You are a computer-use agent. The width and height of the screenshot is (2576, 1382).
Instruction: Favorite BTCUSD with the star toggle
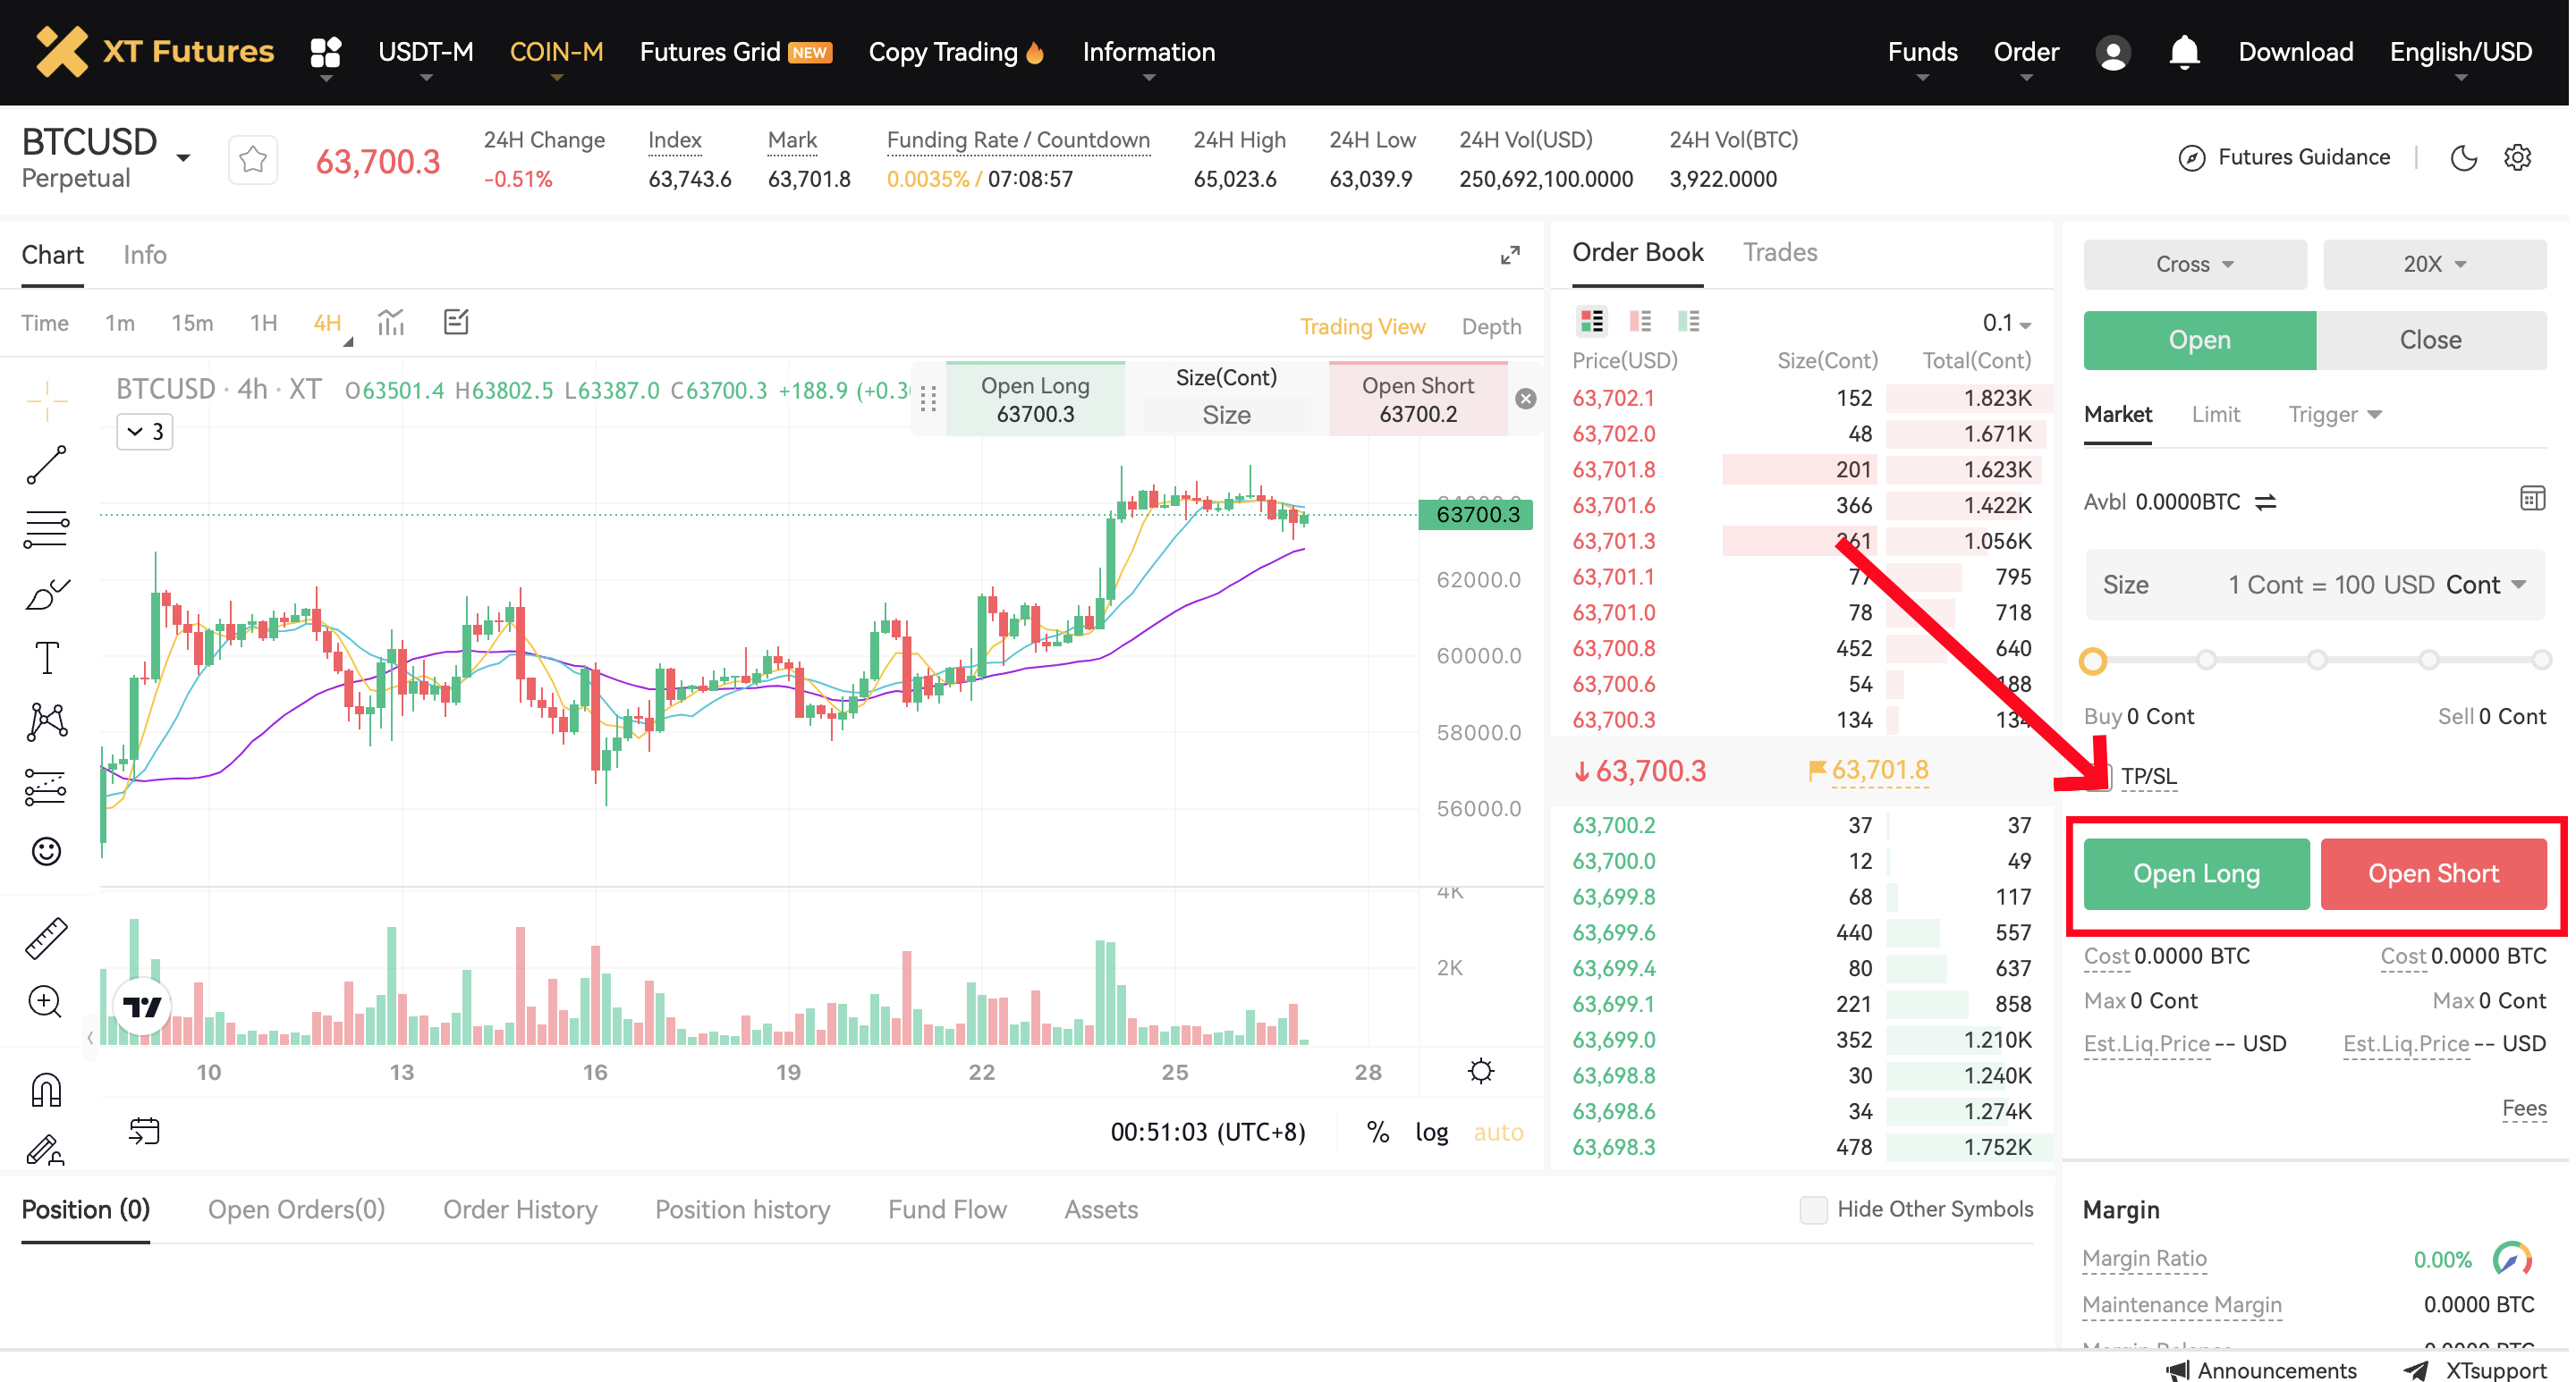[x=252, y=158]
